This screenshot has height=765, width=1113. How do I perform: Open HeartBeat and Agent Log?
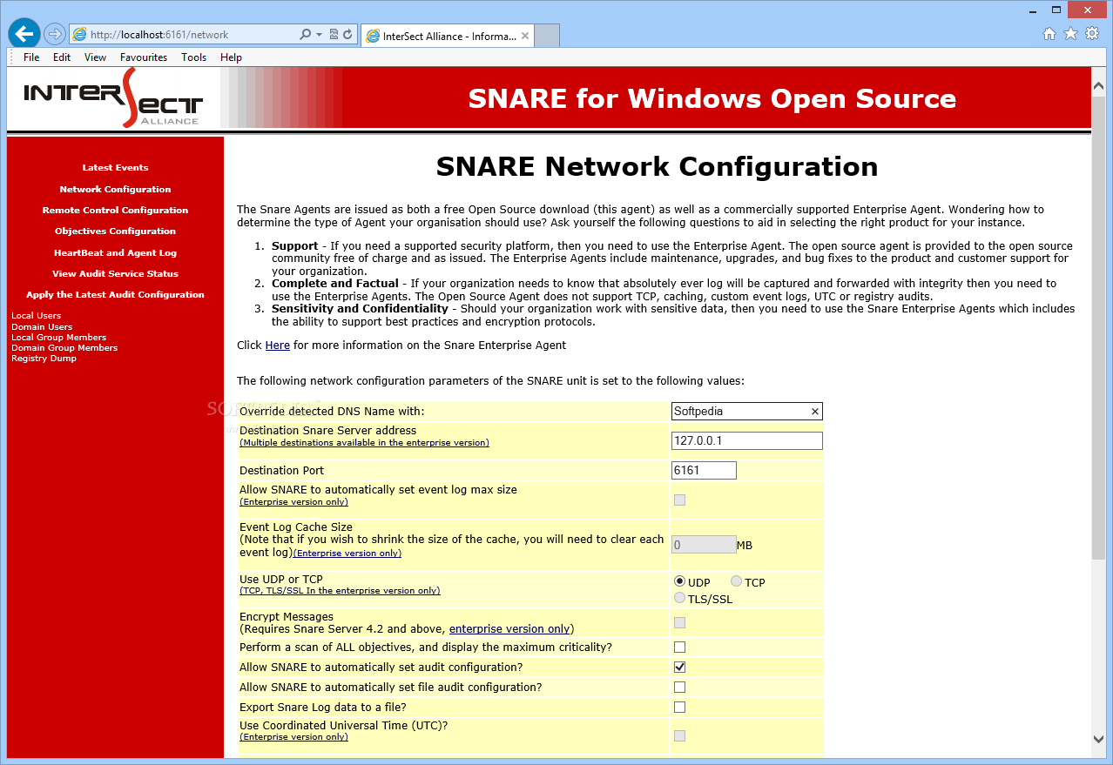(x=115, y=252)
